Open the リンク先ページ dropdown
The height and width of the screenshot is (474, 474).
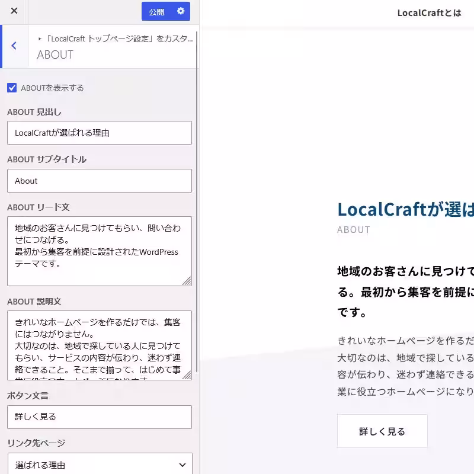point(100,465)
